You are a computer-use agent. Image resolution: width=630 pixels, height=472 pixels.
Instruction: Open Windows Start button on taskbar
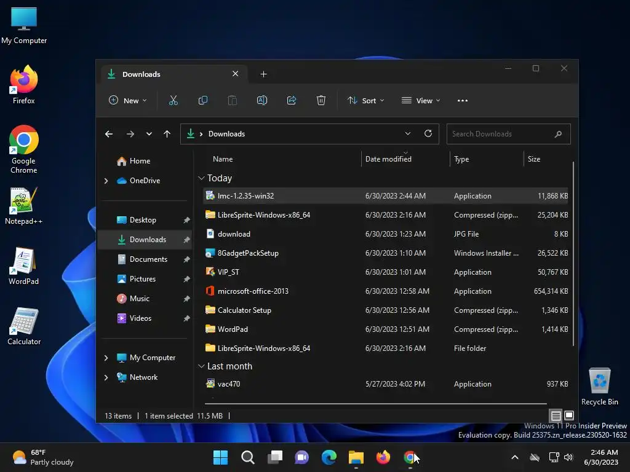pyautogui.click(x=221, y=457)
